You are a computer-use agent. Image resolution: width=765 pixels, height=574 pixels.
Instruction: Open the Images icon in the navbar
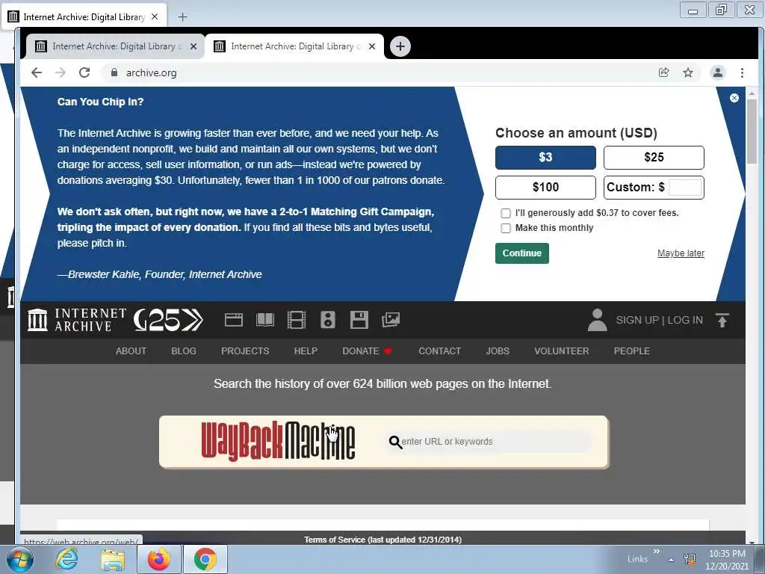coord(390,320)
